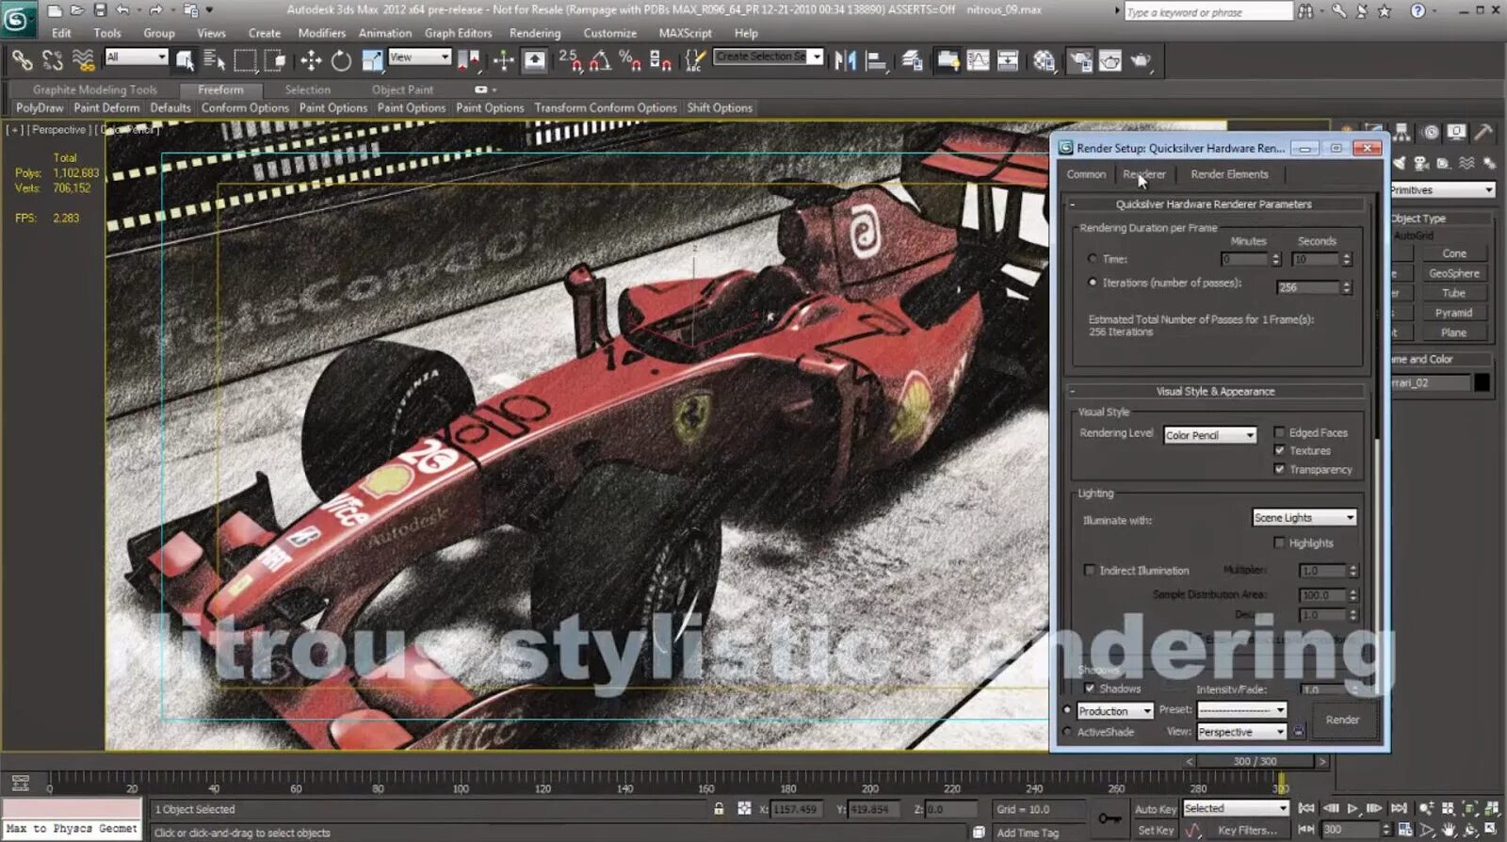1507x842 pixels.
Task: Open the Rendering Level Color Pencil dropdown
Action: pyautogui.click(x=1210, y=435)
